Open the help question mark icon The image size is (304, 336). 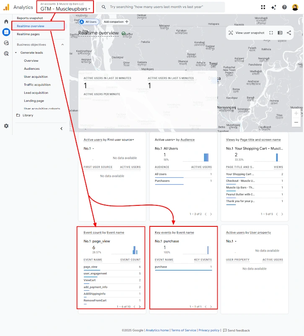(284, 7)
